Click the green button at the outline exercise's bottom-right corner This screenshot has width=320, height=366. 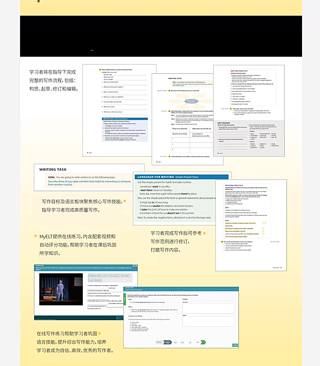point(235,345)
